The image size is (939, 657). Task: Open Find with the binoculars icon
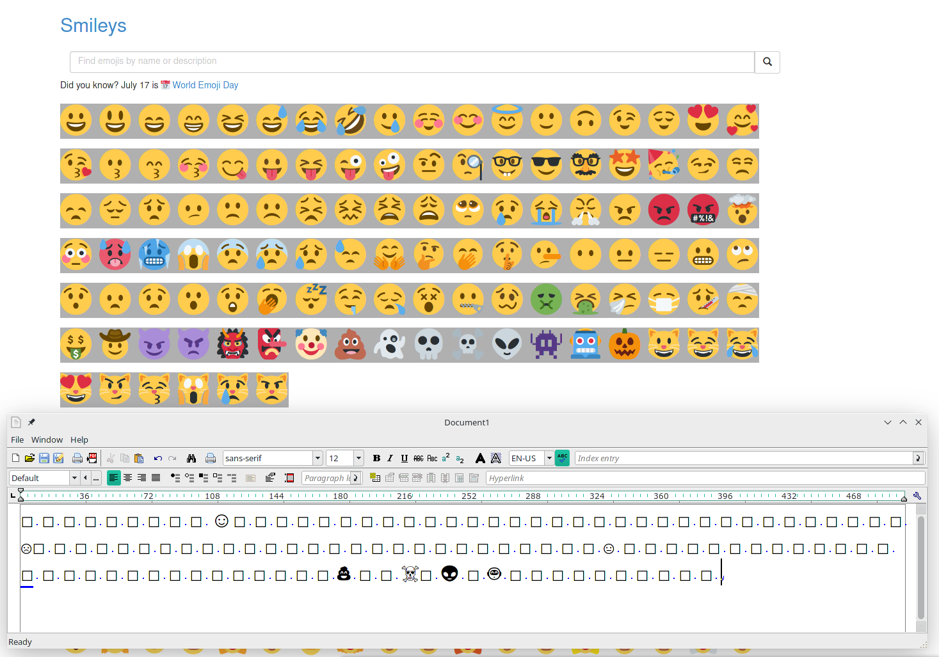pos(191,458)
